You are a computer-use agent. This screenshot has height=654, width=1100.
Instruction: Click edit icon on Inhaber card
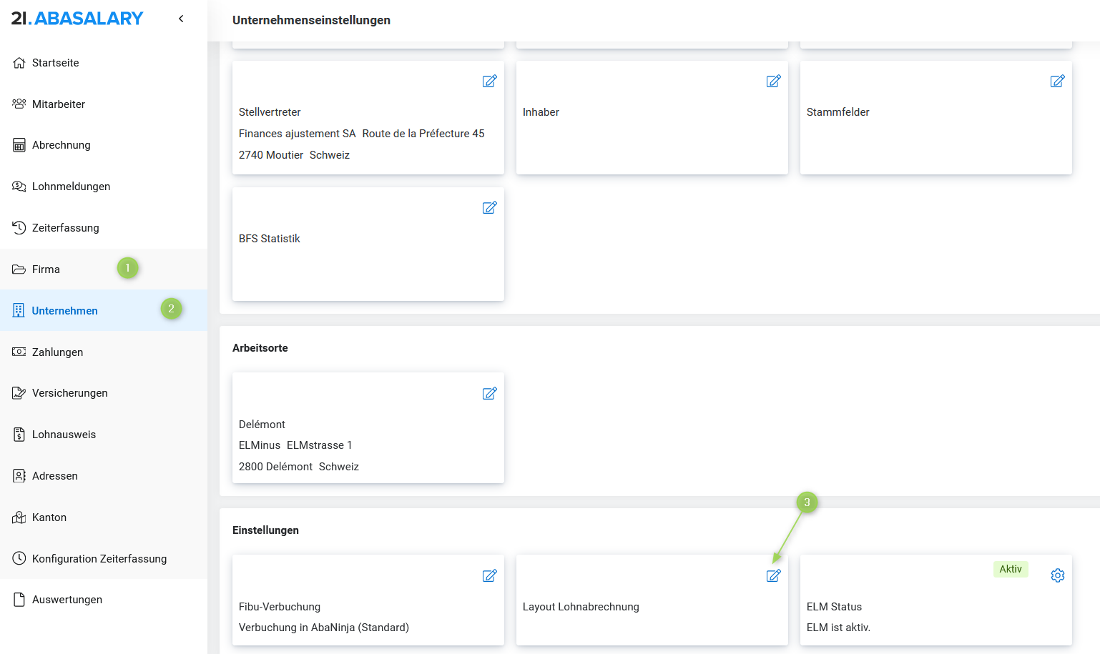point(773,81)
